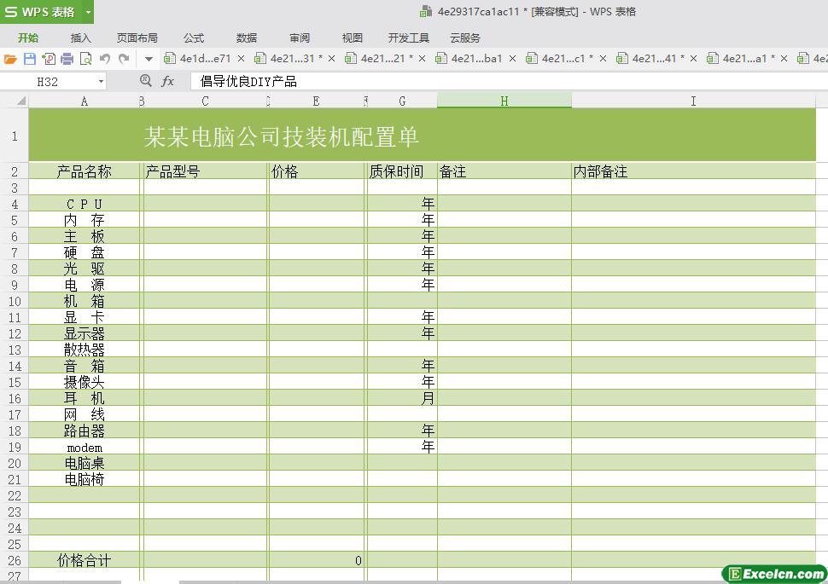
Task: Click the 质保时间 header cell
Action: coord(402,171)
